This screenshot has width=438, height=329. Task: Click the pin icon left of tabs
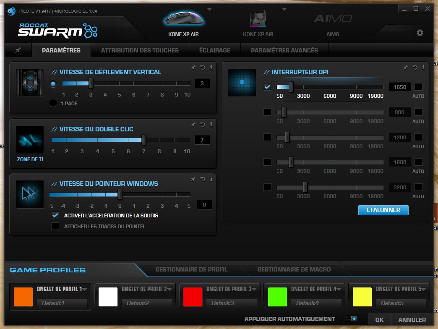[18, 50]
